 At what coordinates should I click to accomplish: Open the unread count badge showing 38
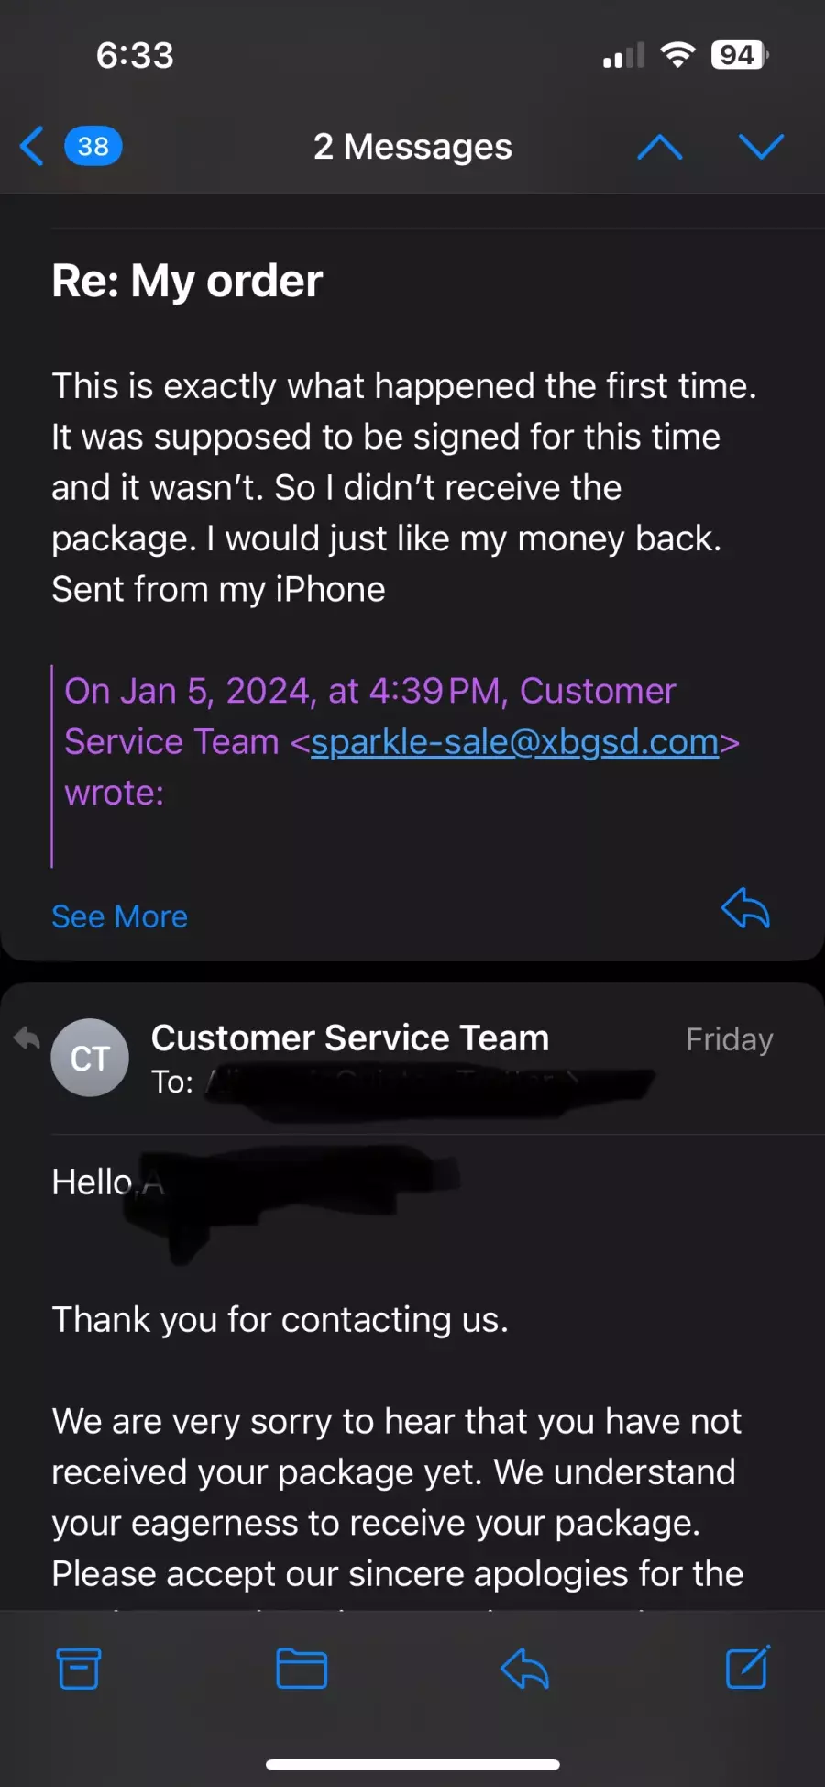(93, 147)
